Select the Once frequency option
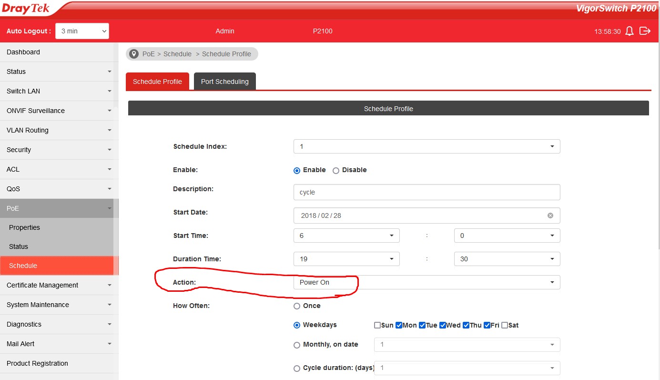 pyautogui.click(x=297, y=306)
